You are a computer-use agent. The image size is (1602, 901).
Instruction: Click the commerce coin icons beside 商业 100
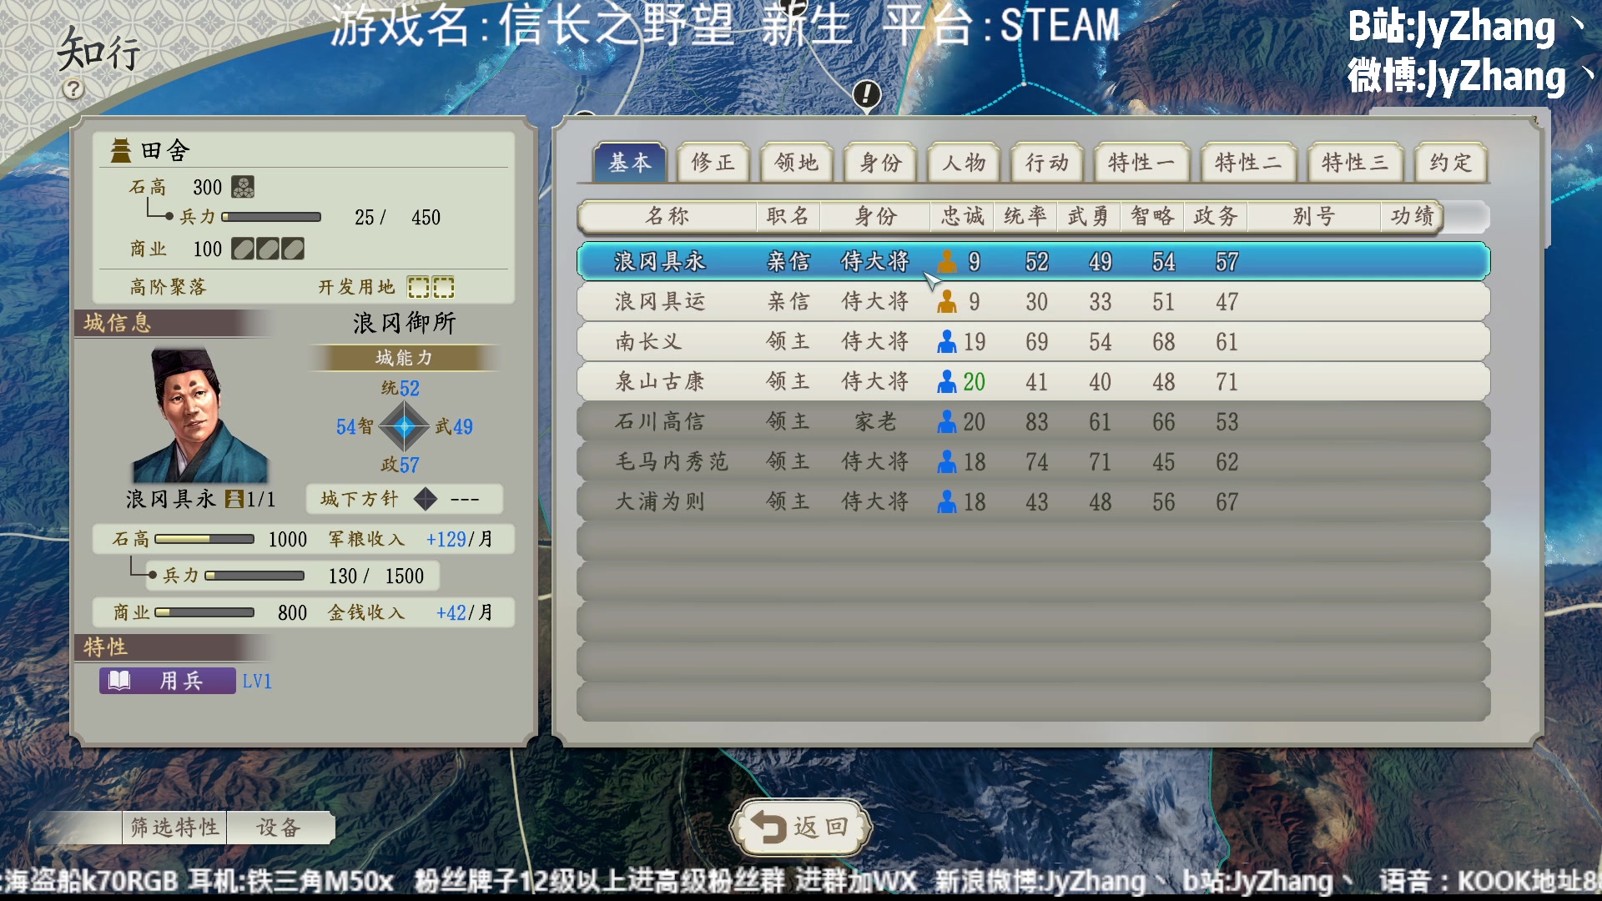tap(268, 249)
